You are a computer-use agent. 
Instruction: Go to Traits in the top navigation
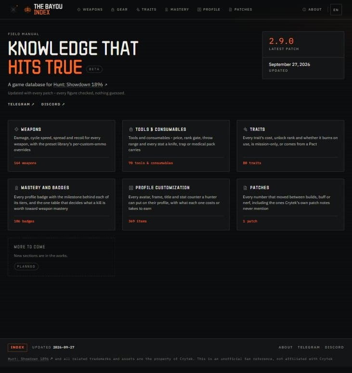pos(146,10)
